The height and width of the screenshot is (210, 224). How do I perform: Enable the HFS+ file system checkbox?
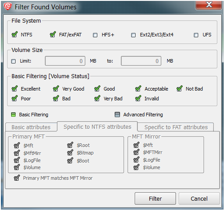[95, 35]
